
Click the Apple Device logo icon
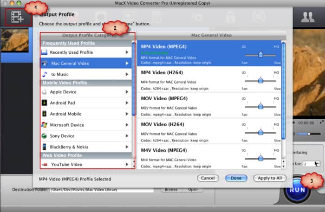(x=44, y=92)
